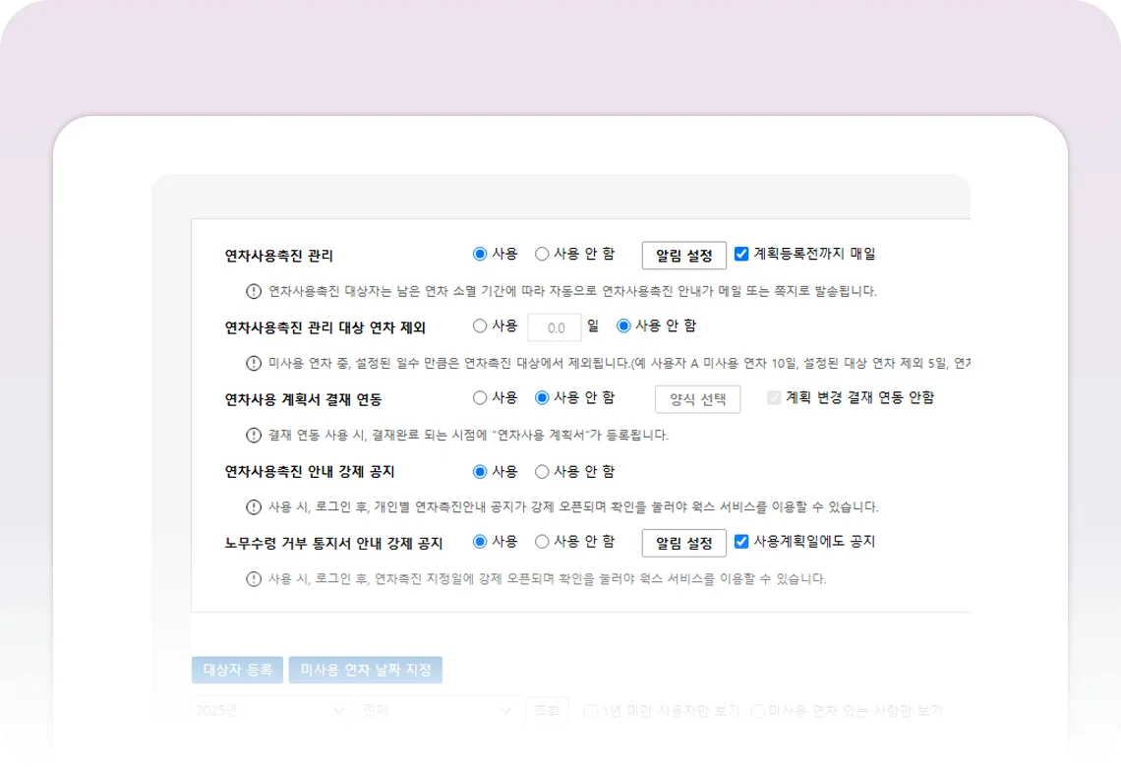Image resolution: width=1121 pixels, height=767 pixels.
Task: Click the 양식 선택 button
Action: pyautogui.click(x=697, y=399)
